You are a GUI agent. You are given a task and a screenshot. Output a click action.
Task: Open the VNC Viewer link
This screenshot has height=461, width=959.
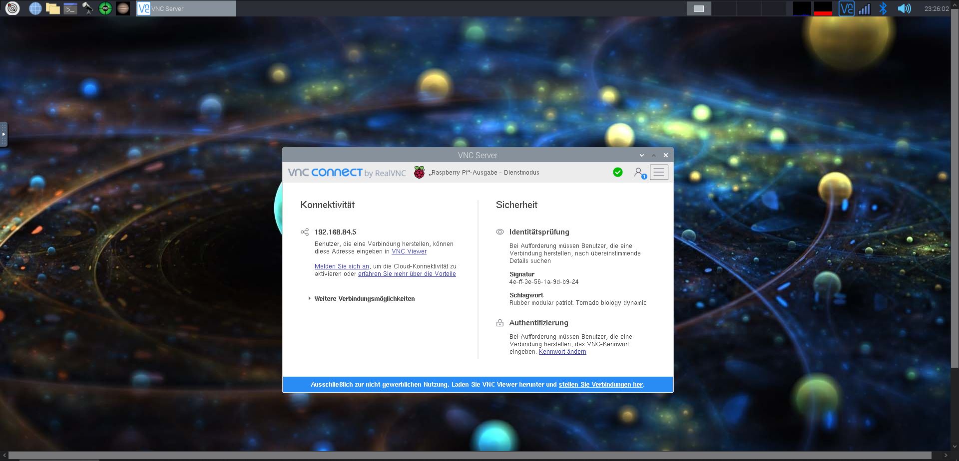click(x=409, y=251)
